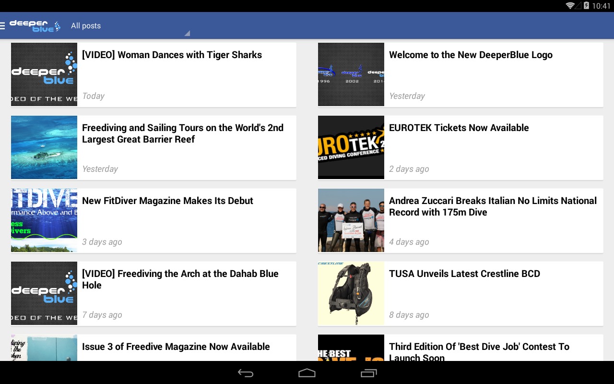Tap '2 days ago' on EUROTEK post
The image size is (614, 384).
(409, 169)
